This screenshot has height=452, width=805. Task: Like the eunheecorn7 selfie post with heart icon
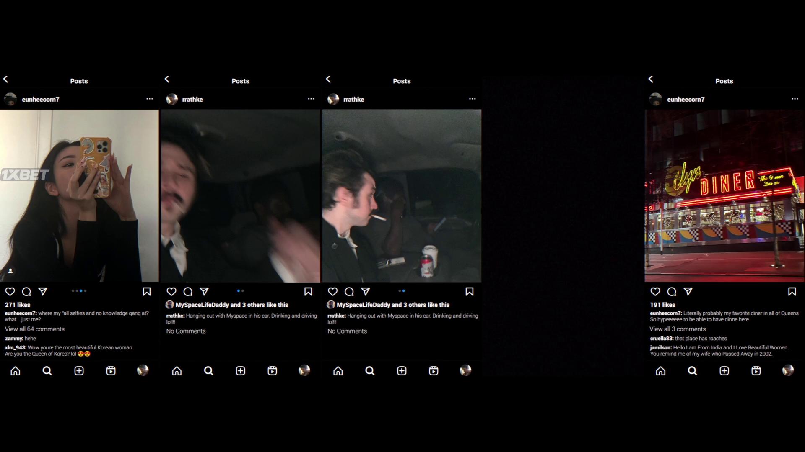coord(10,292)
